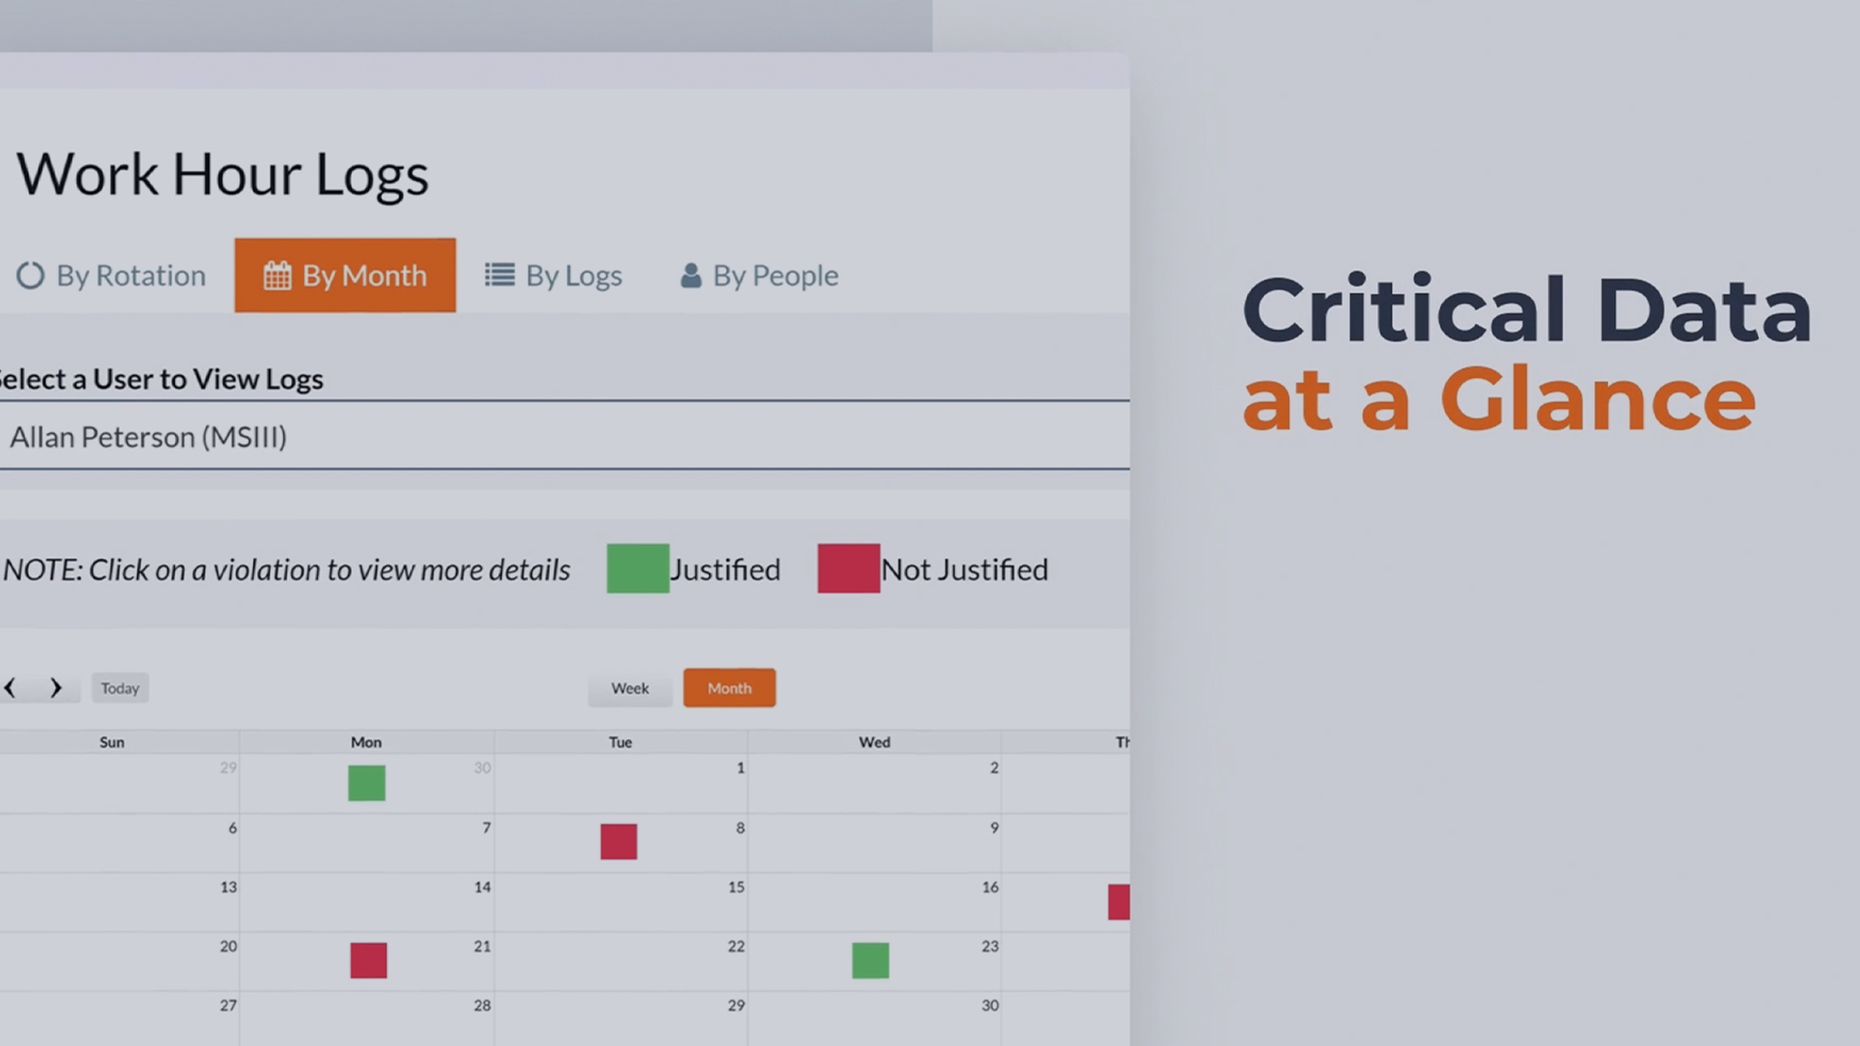Click the partially visible red violation in Thursday column
Image resolution: width=1860 pixels, height=1046 pixels.
click(1119, 901)
